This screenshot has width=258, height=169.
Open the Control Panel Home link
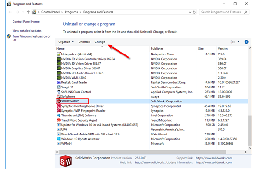click(x=26, y=21)
